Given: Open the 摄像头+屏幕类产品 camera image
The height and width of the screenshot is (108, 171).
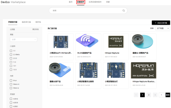Looking at the screenshot, I should click(142, 41).
